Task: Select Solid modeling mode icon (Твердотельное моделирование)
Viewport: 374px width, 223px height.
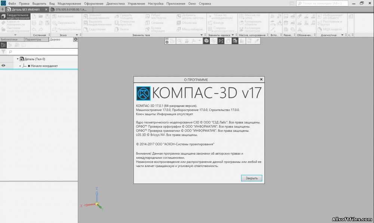Action: coord(3,16)
